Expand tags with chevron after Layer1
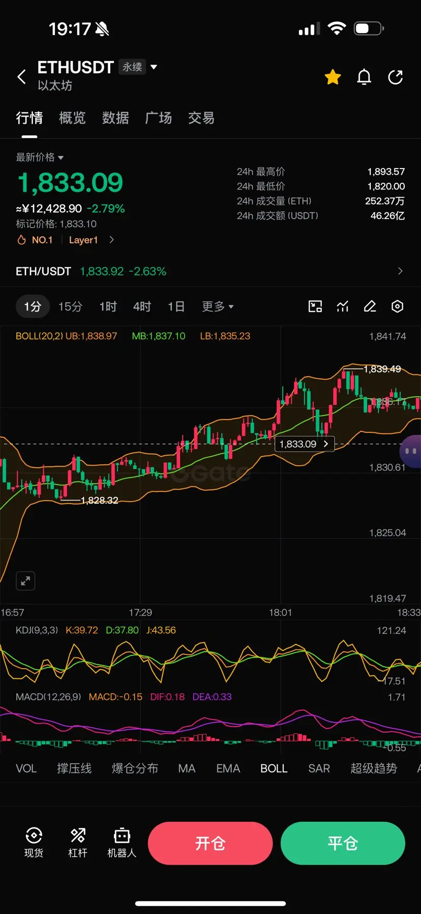The image size is (421, 914). click(111, 240)
